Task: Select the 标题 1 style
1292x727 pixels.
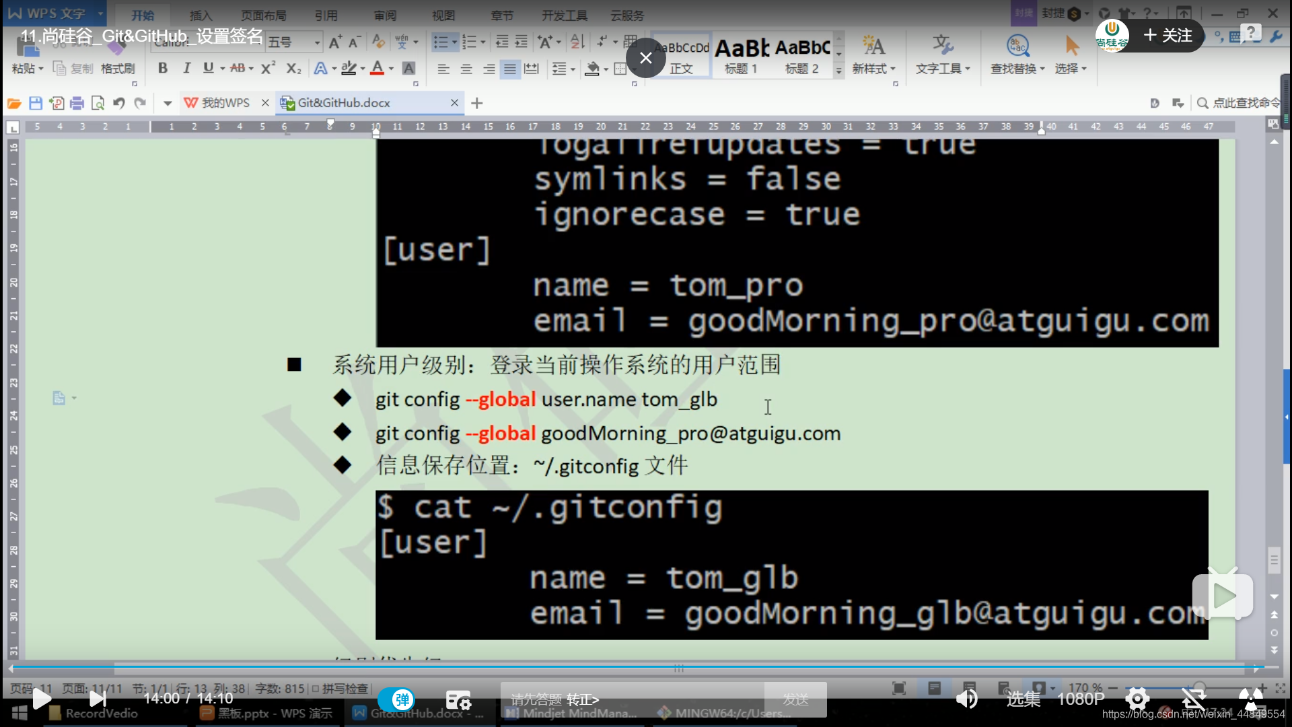Action: (x=741, y=55)
